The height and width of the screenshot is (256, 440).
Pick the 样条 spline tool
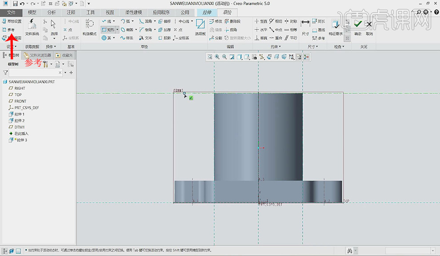coord(126,38)
